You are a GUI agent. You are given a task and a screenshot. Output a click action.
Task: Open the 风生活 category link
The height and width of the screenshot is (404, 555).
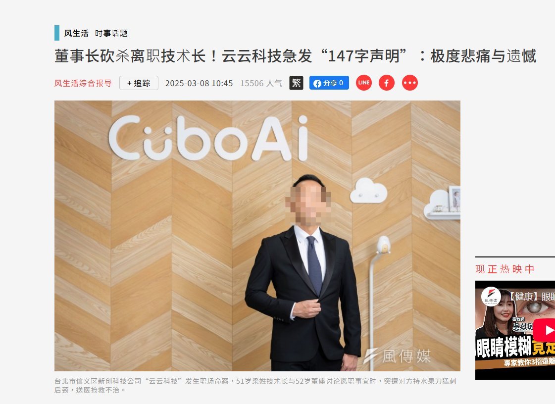point(76,33)
